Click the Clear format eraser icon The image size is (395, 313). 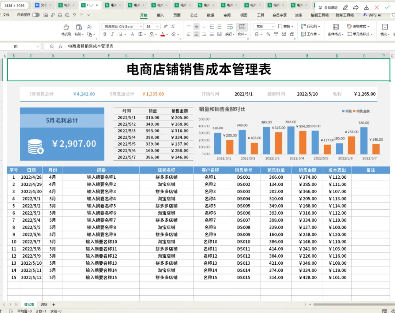coord(174,34)
